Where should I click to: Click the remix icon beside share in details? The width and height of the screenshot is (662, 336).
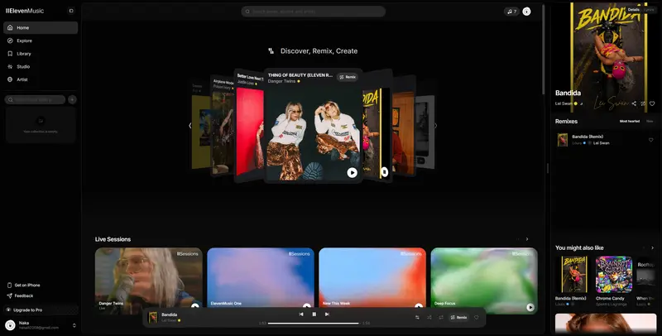(x=643, y=103)
